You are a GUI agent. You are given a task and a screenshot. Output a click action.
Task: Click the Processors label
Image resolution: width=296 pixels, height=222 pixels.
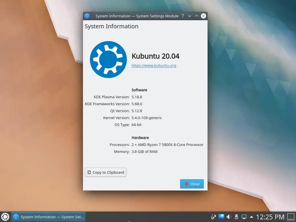pyautogui.click(x=119, y=145)
